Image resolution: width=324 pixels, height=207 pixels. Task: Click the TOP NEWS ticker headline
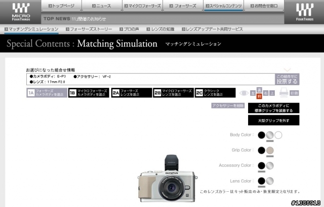coord(89,19)
